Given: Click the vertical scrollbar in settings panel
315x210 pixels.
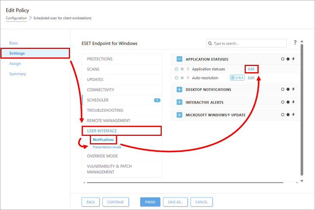Looking at the screenshot, I should (x=302, y=109).
